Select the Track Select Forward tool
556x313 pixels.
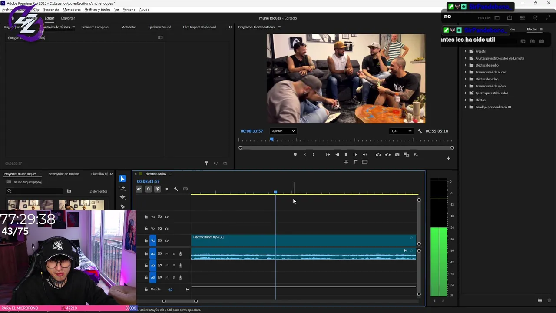pos(122,188)
